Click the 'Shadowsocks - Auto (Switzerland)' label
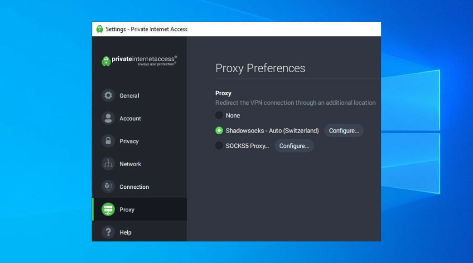 pos(272,131)
